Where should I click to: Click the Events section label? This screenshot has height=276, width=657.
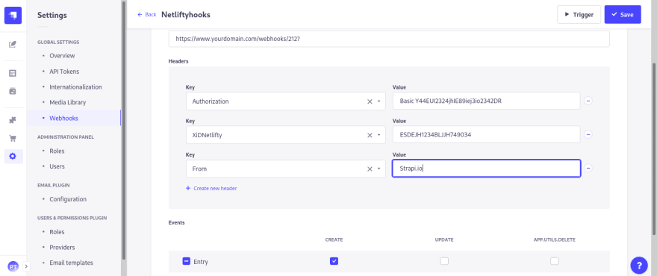click(176, 223)
